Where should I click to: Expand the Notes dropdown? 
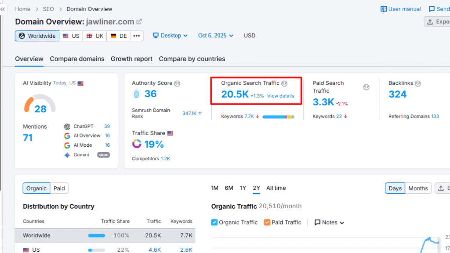pos(329,223)
